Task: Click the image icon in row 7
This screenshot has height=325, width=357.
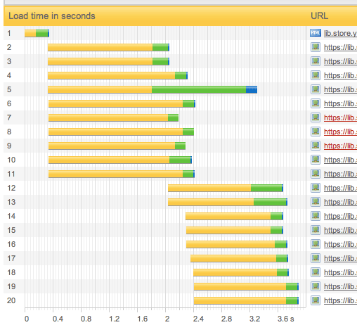Action: [316, 117]
